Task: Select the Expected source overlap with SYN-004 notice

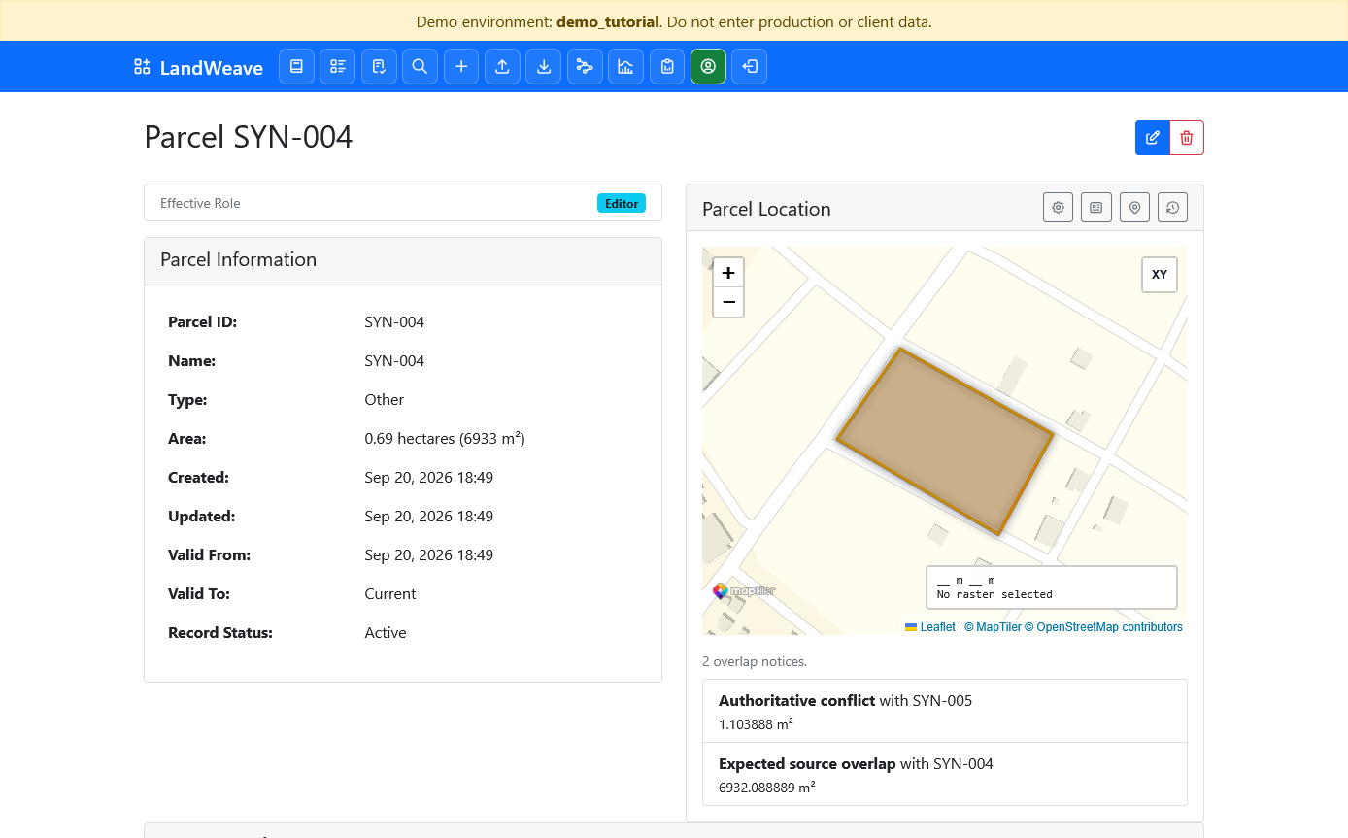Action: [945, 774]
